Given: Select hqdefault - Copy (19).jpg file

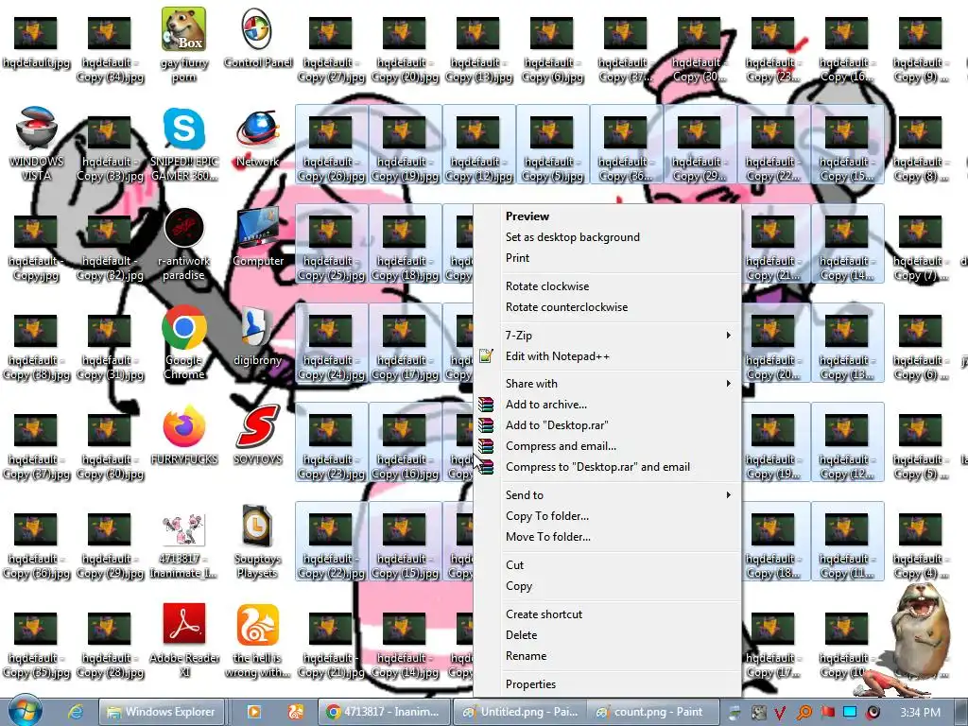Looking at the screenshot, I should pos(405,145).
